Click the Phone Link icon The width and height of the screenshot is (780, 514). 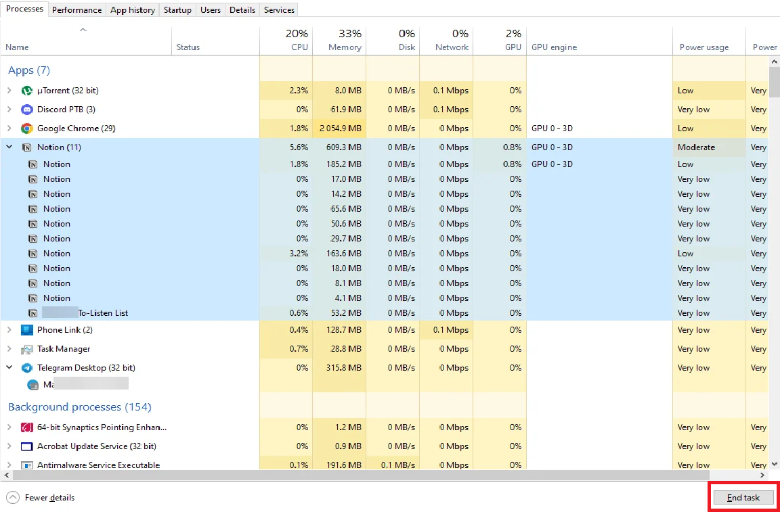click(x=27, y=330)
